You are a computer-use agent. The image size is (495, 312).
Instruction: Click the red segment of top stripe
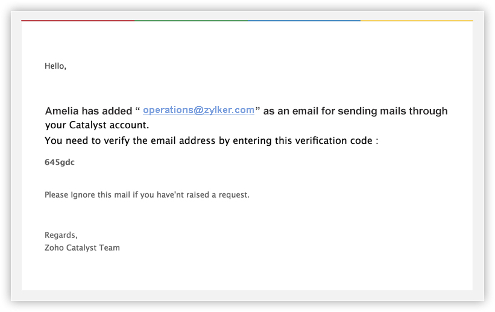click(x=78, y=20)
